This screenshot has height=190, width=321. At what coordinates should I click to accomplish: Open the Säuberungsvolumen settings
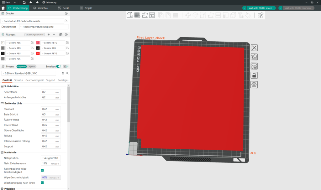[x=34, y=34]
